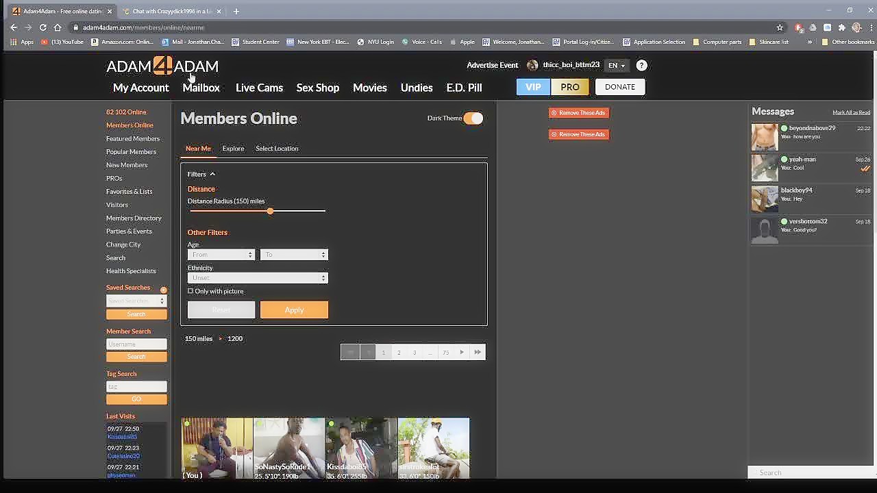Check the Only with picture box
This screenshot has width=877, height=493.
click(x=190, y=291)
